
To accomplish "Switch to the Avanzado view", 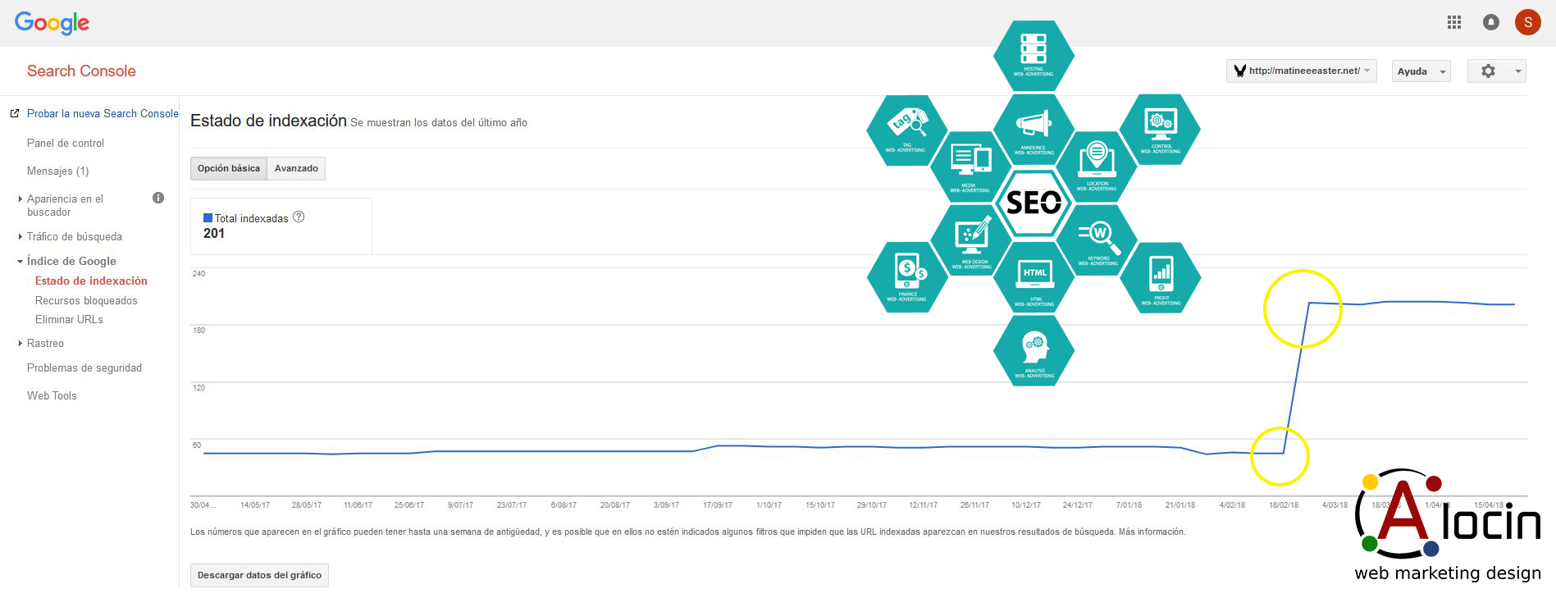I will 296,168.
